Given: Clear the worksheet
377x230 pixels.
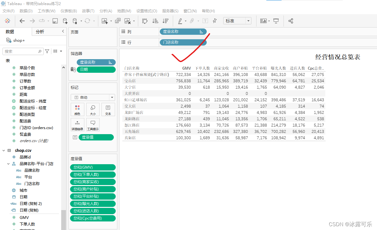Looking at the screenshot, I should 127,21.
